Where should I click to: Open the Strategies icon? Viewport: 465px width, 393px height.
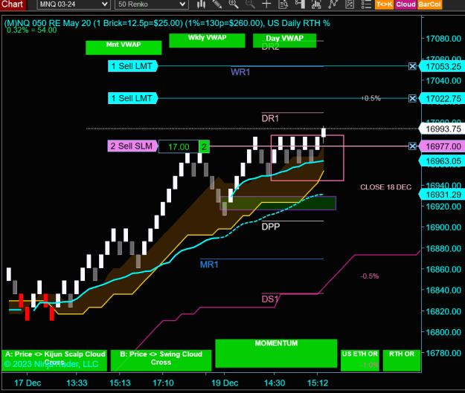point(350,4)
